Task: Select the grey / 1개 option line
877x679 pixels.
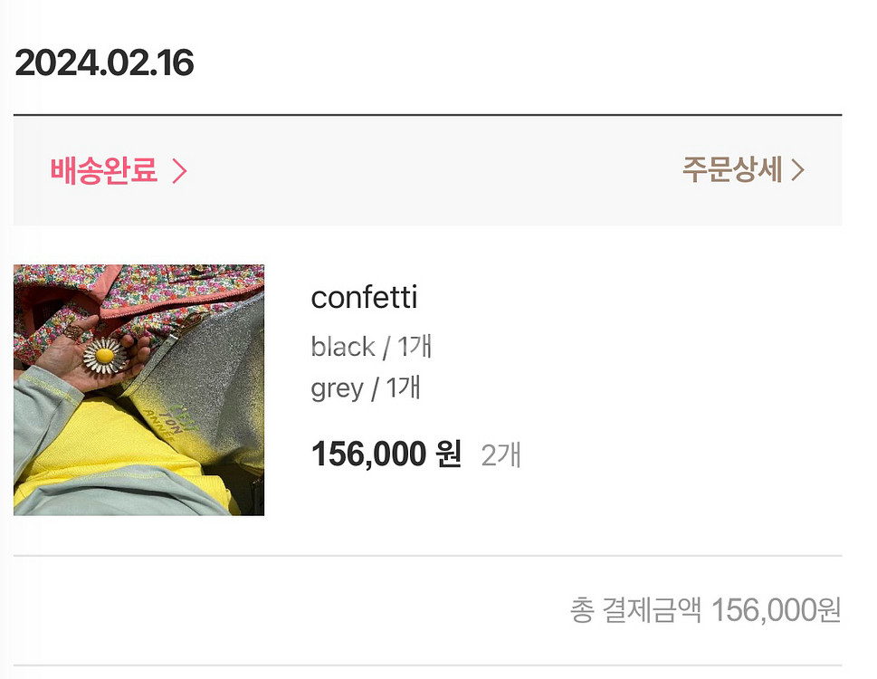Action: [x=366, y=388]
